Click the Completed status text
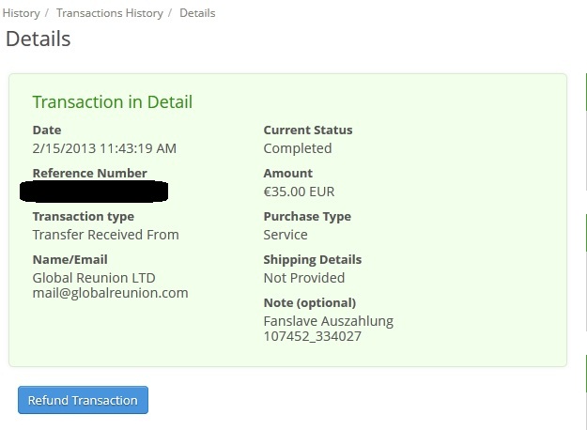This screenshot has height=430, width=587. (297, 148)
